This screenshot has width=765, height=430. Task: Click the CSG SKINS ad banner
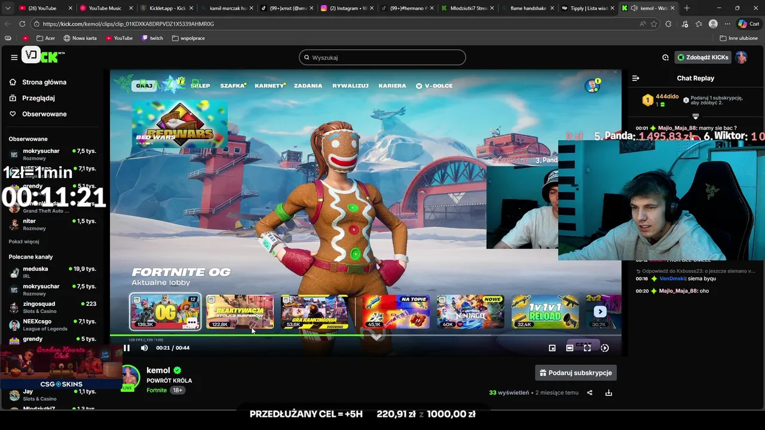pyautogui.click(x=61, y=367)
